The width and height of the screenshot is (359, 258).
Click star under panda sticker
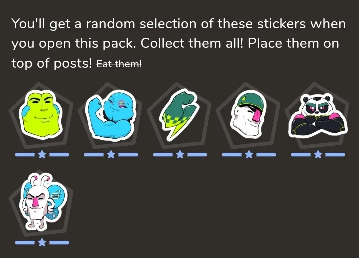(318, 155)
